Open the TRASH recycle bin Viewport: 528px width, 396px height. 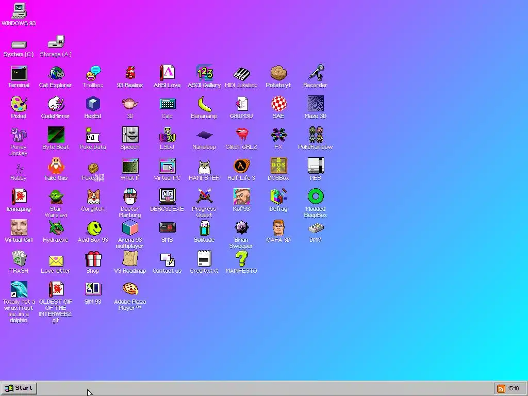point(19,259)
